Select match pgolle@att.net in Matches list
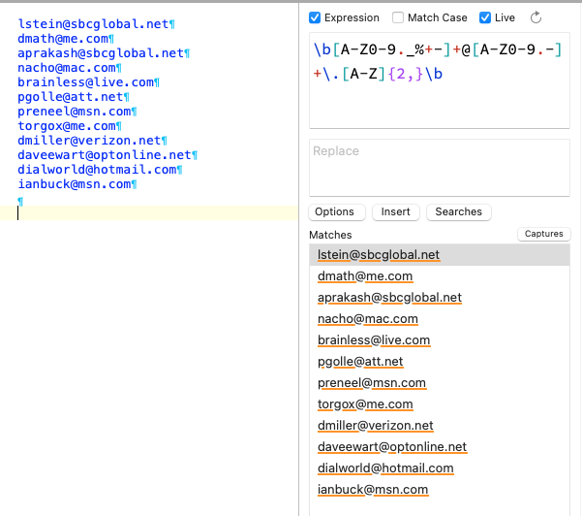Viewport: 582px width, 516px height. click(440, 362)
